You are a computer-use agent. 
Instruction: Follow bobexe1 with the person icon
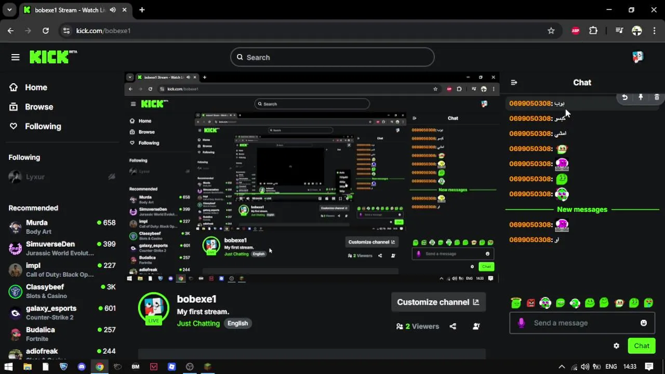[476, 326]
